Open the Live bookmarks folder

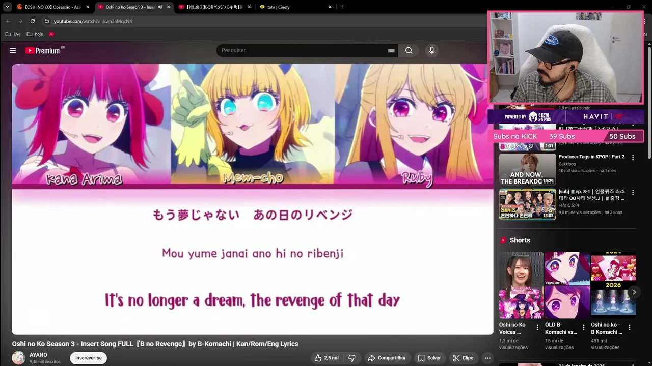pyautogui.click(x=13, y=34)
